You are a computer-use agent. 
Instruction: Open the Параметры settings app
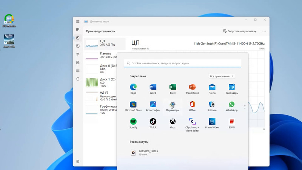tap(173, 105)
